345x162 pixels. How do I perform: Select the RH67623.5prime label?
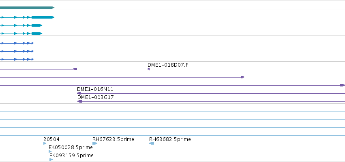113,139
